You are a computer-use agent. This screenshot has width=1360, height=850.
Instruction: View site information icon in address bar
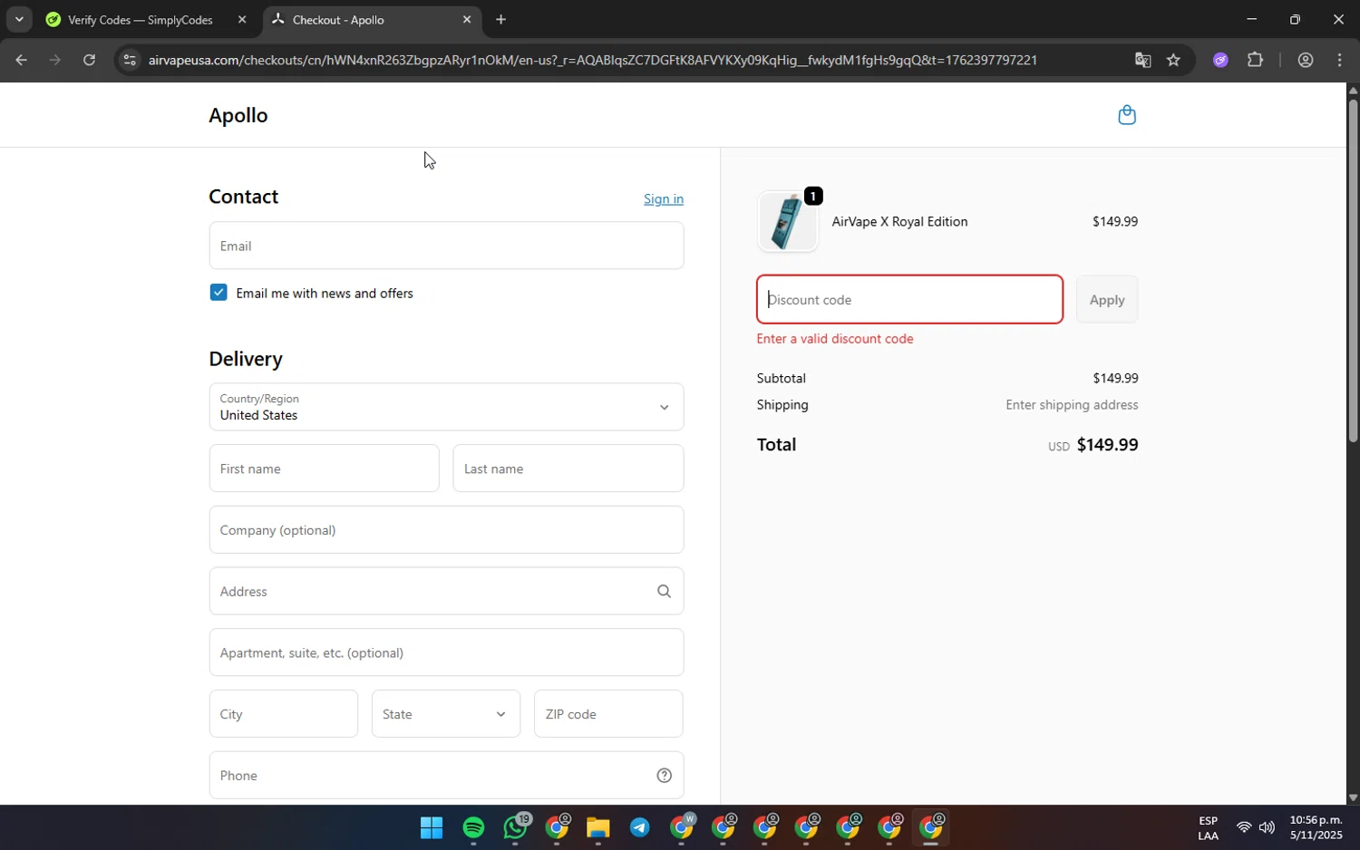click(130, 60)
